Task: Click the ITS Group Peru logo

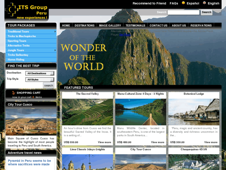Action: click(26, 11)
